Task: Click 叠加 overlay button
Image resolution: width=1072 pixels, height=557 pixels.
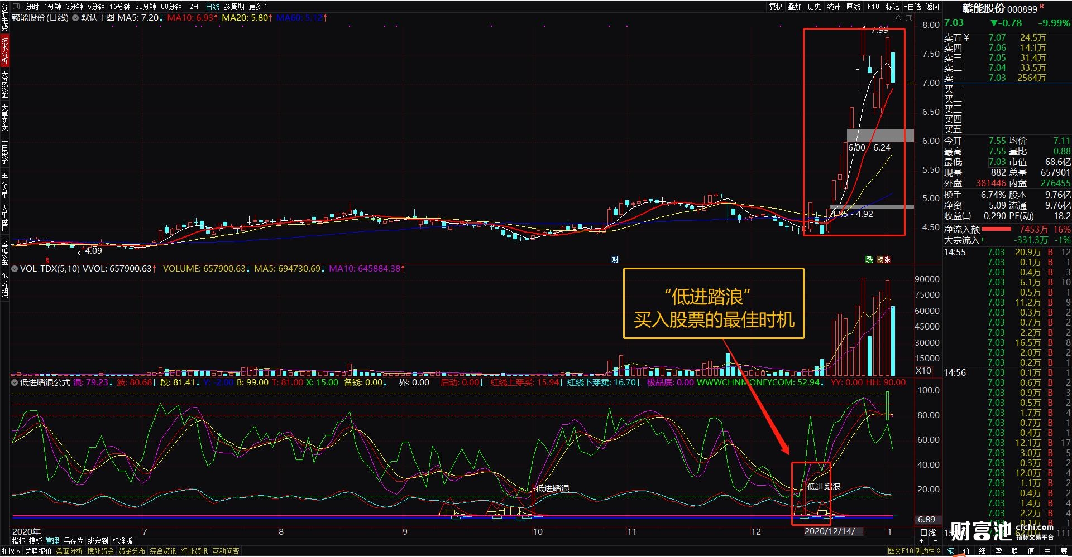Action: [x=795, y=7]
